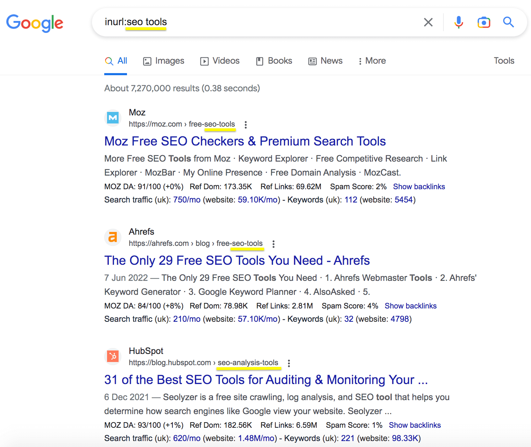Click the 57.10K/mo website traffic value
The image size is (531, 447).
(258, 319)
